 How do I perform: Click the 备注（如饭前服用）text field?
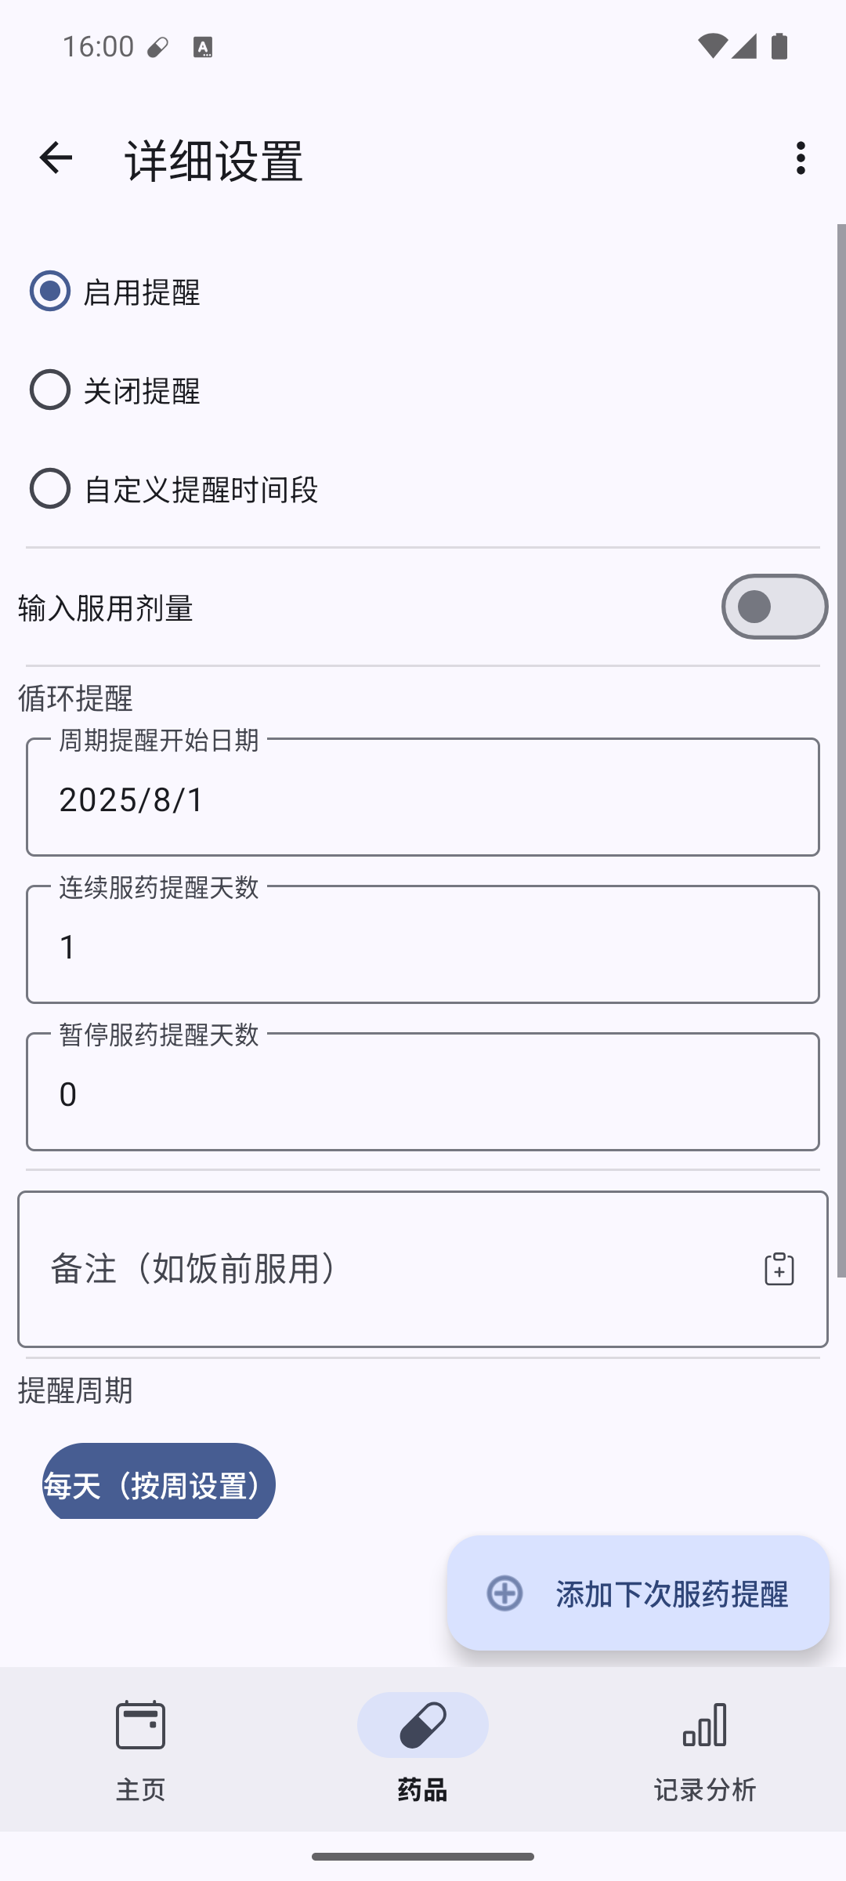click(392, 1269)
